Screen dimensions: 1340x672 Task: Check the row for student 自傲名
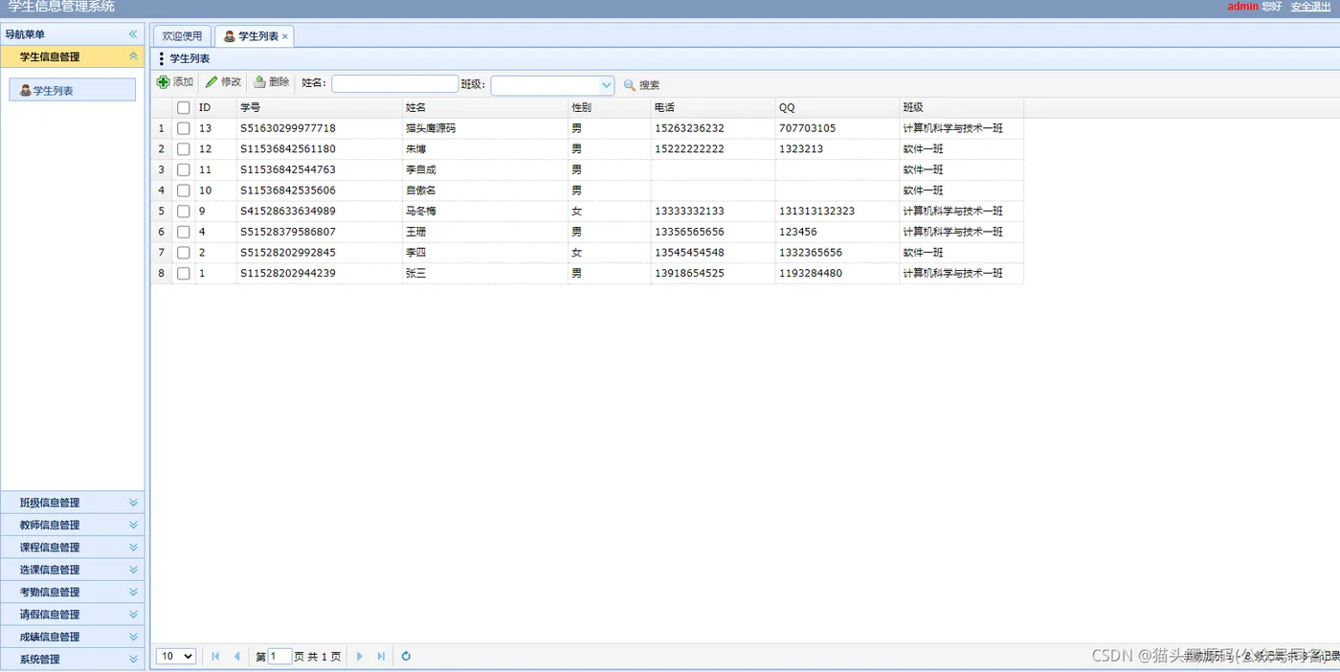(184, 190)
